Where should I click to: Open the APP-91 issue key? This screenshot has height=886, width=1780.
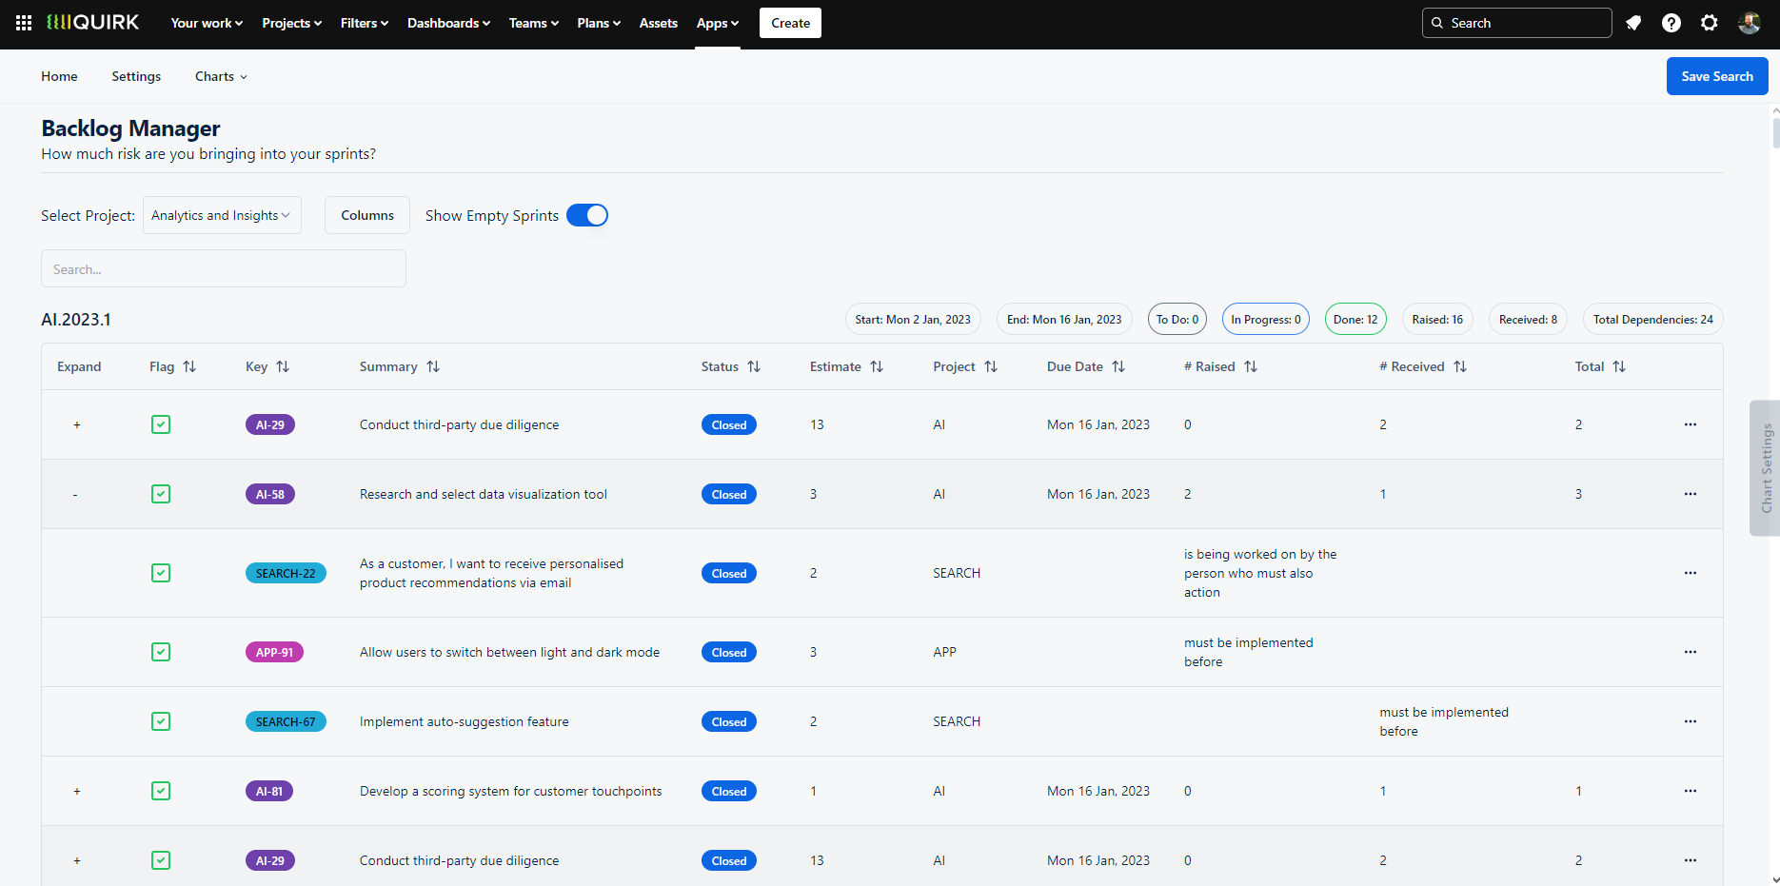pos(274,652)
